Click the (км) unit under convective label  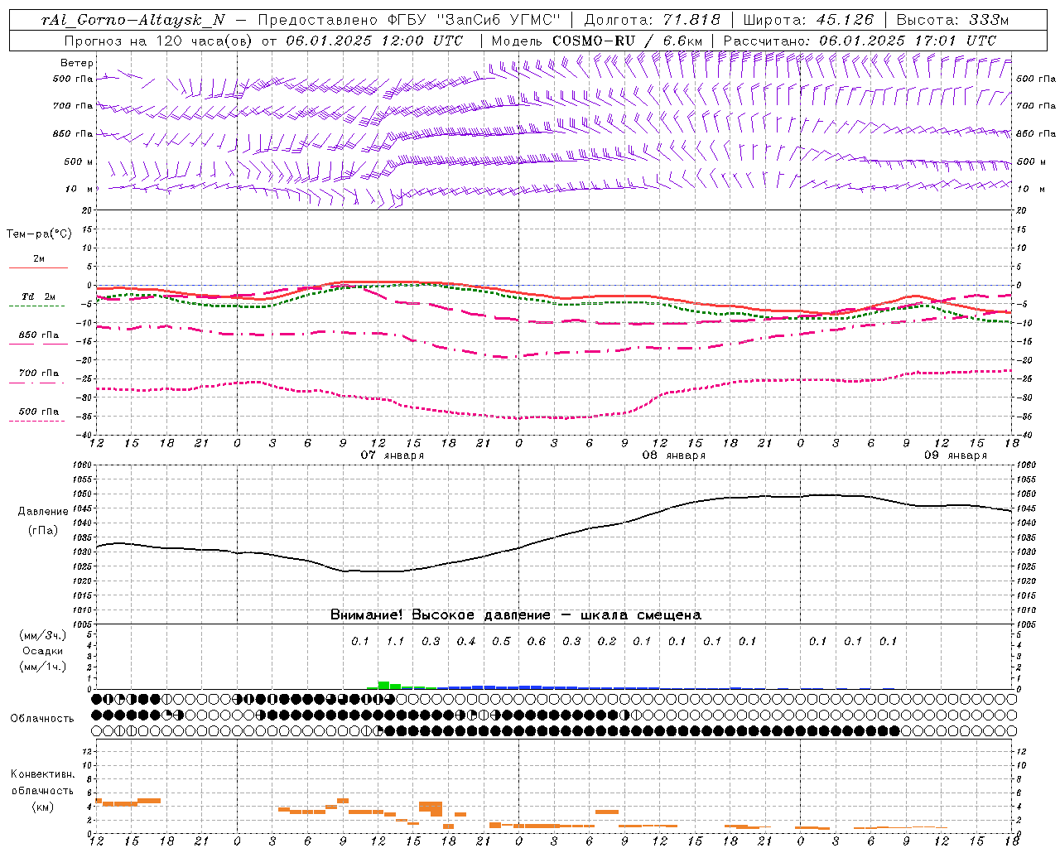pyautogui.click(x=43, y=807)
